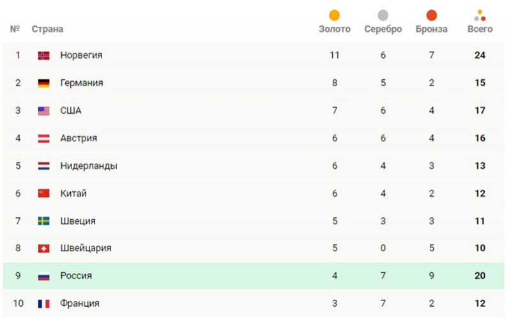Click the Sweden flag icon

tap(43, 221)
